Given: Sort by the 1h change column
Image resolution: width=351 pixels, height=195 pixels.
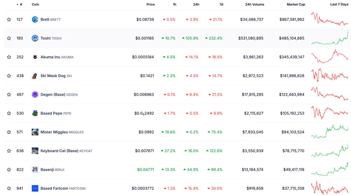Looking at the screenshot, I should coord(174,4).
